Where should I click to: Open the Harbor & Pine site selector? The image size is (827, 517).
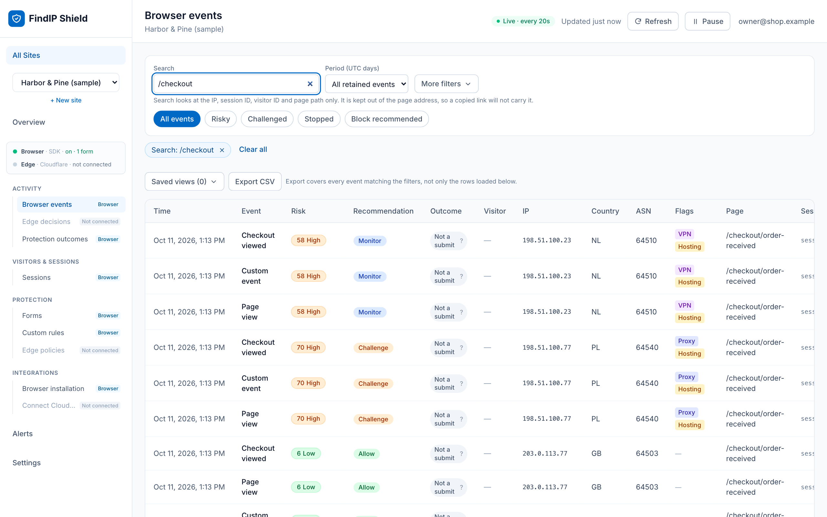[66, 82]
